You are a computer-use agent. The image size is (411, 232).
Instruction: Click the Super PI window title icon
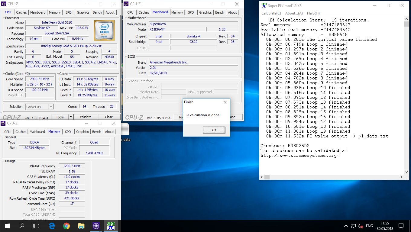(264, 5)
